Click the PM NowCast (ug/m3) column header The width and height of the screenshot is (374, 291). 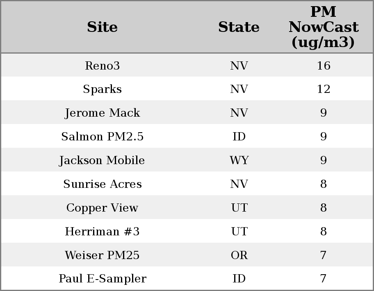(x=323, y=27)
